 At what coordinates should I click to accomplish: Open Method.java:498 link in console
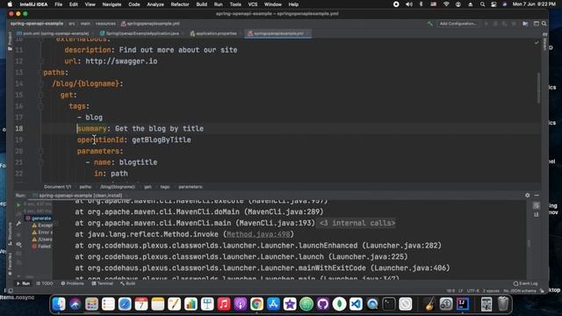257,234
